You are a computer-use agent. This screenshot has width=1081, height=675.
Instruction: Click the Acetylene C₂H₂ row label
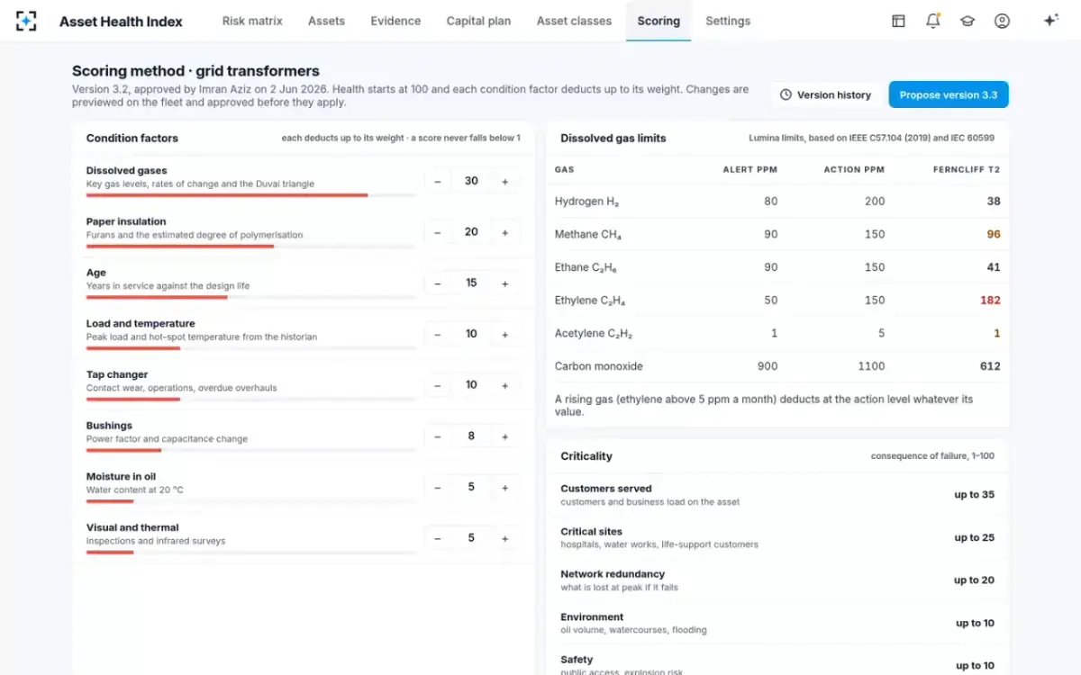pos(594,334)
